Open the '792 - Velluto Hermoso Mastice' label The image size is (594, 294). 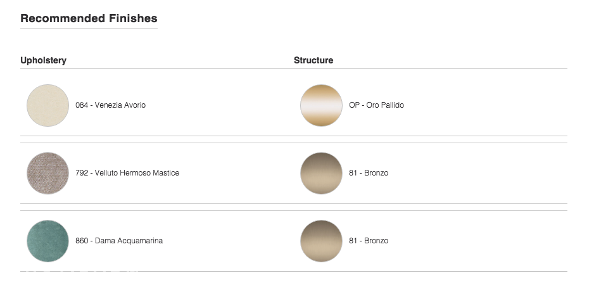pos(127,173)
